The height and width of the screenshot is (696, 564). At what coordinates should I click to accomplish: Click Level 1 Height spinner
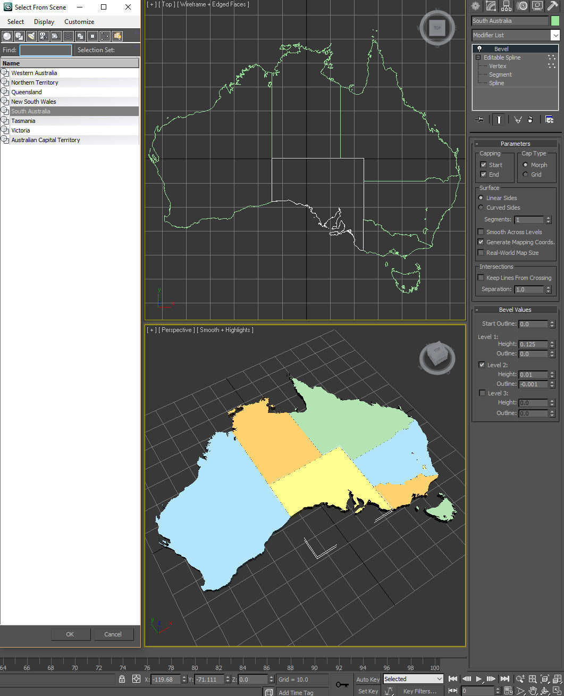[x=552, y=344]
